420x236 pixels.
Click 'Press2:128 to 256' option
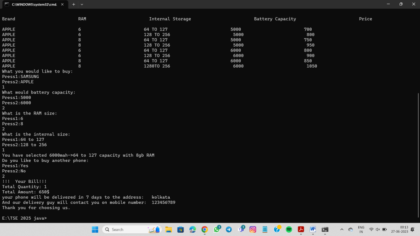(24, 145)
